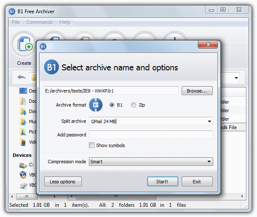Click the B1 Free Archiver title bar logo
Screen dimensions: 257x217
12,12
